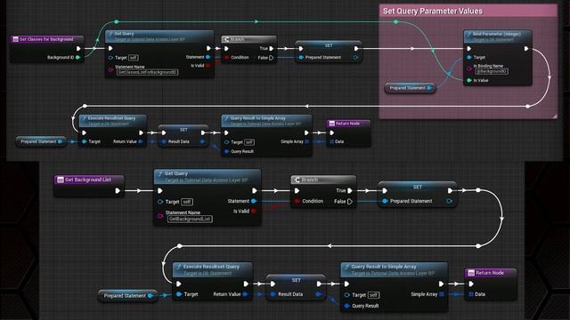Click exec output pin of Get Background List node
The height and width of the screenshot is (320, 570).
[x=118, y=190]
